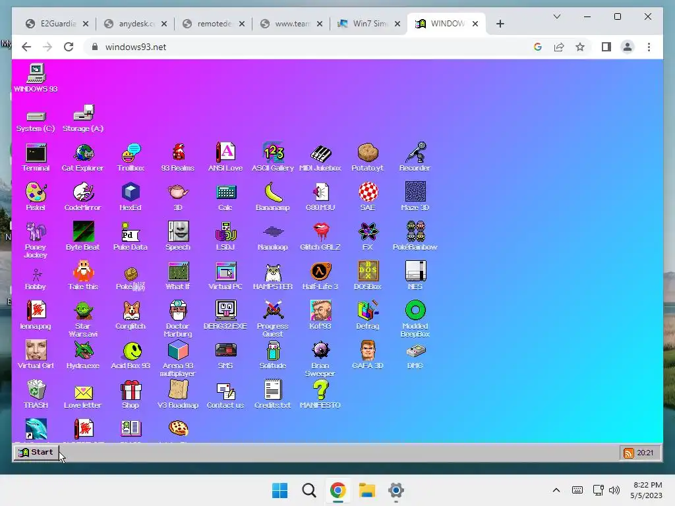Image resolution: width=675 pixels, height=506 pixels.
Task: Open DERG32.EXE icon
Action: (225, 316)
